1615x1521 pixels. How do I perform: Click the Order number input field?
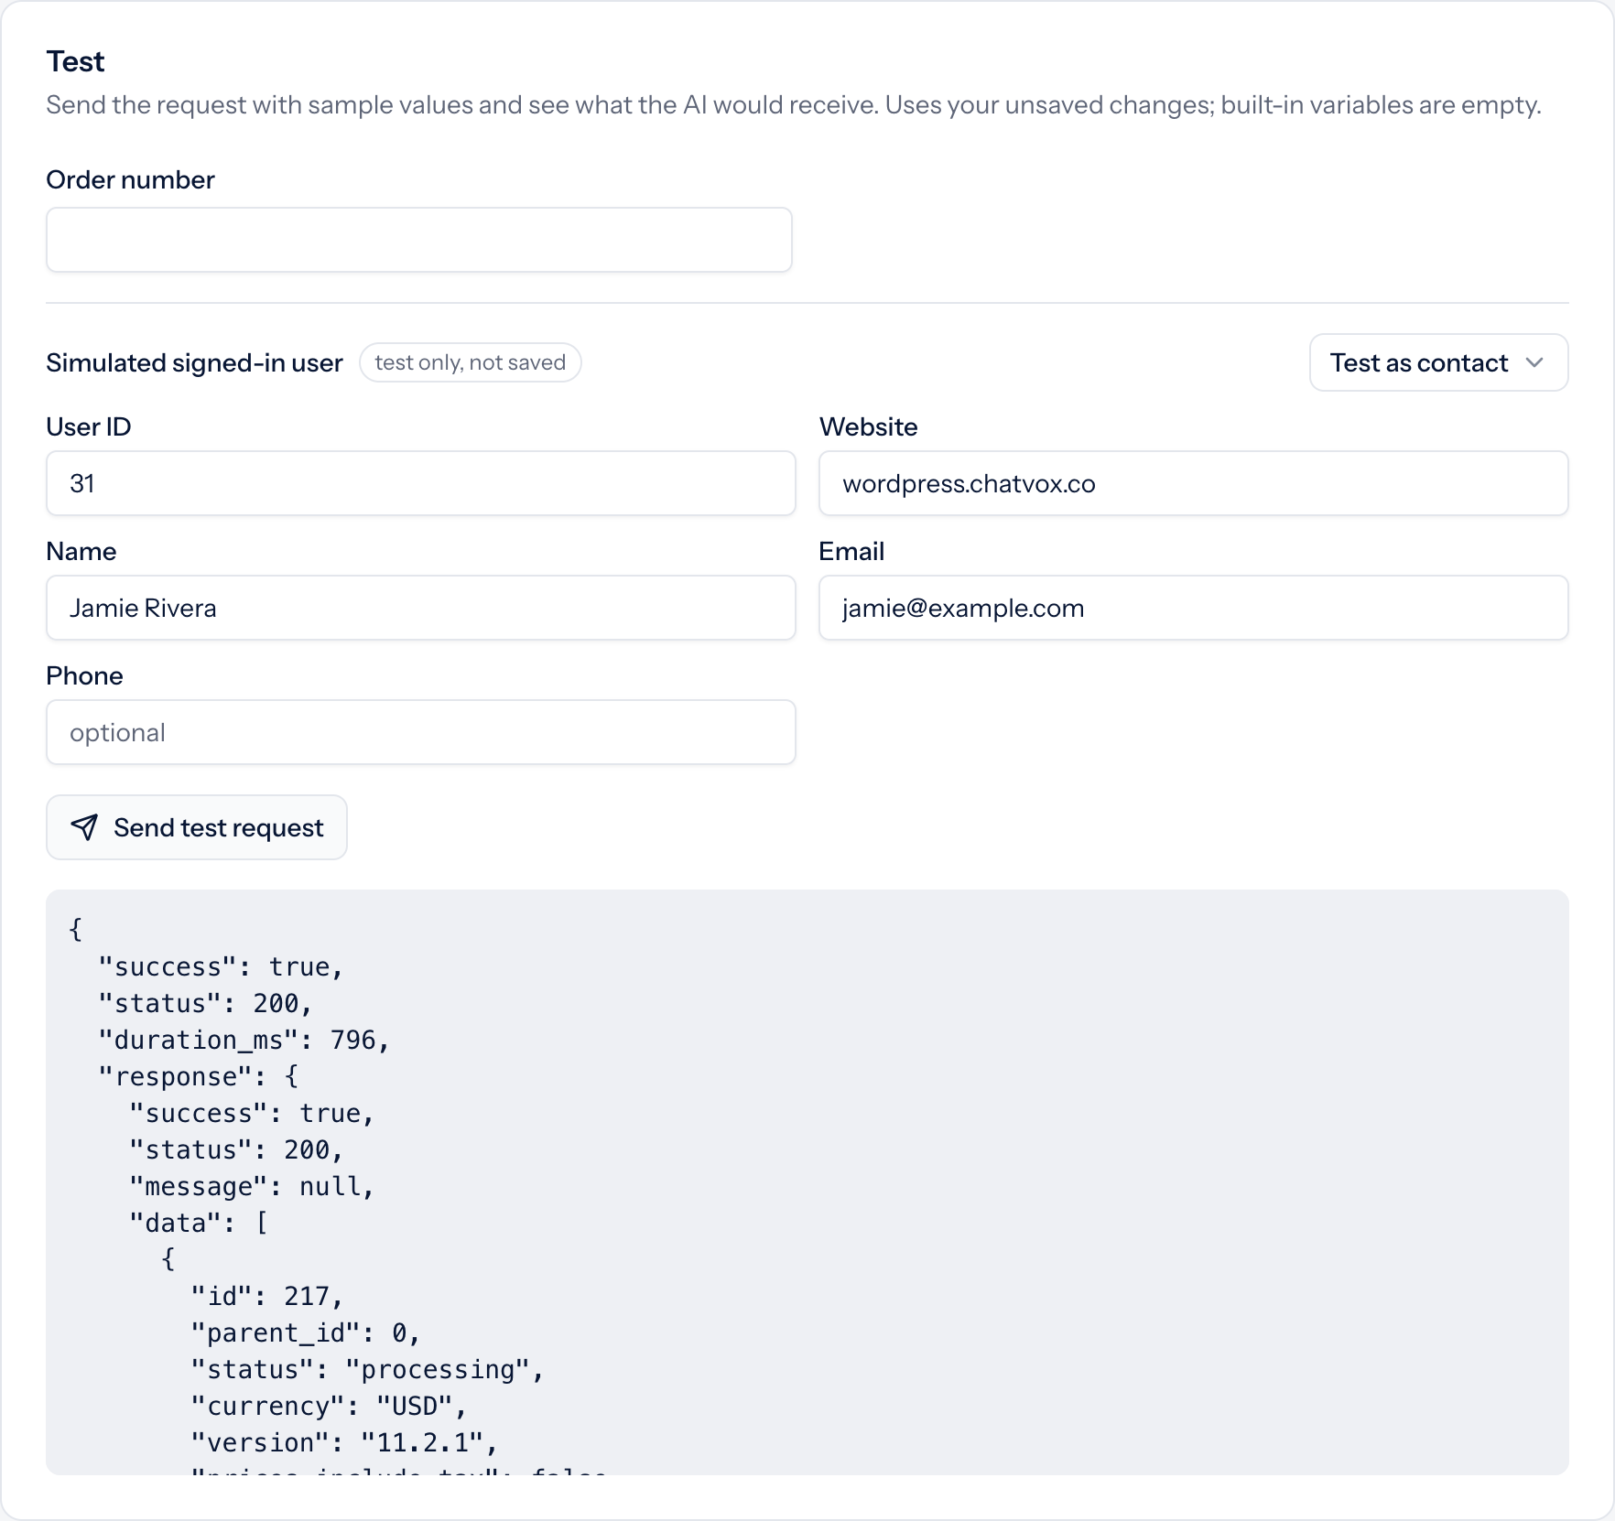419,240
